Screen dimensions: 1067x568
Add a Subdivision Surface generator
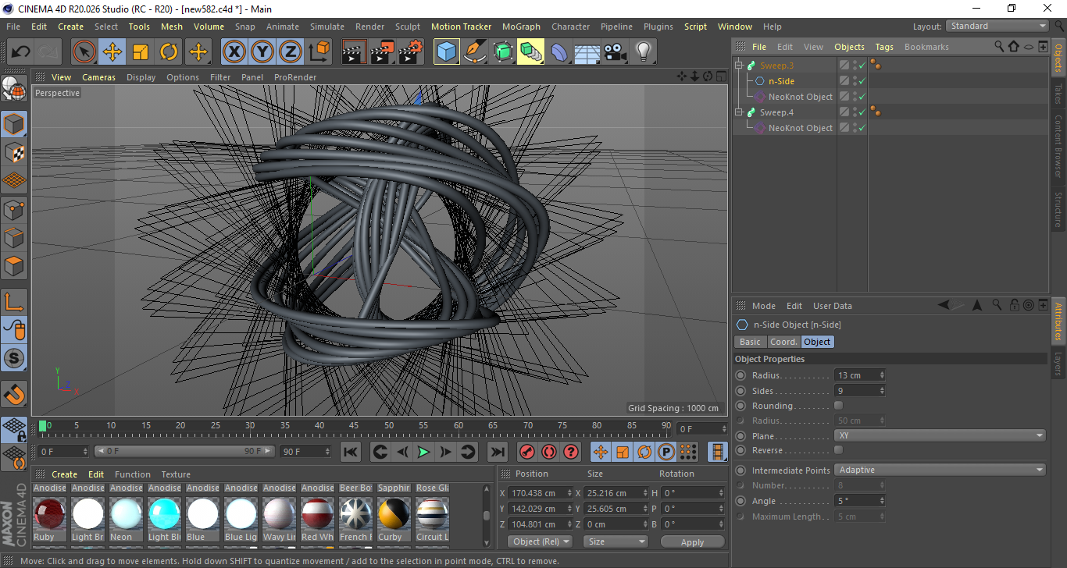503,52
